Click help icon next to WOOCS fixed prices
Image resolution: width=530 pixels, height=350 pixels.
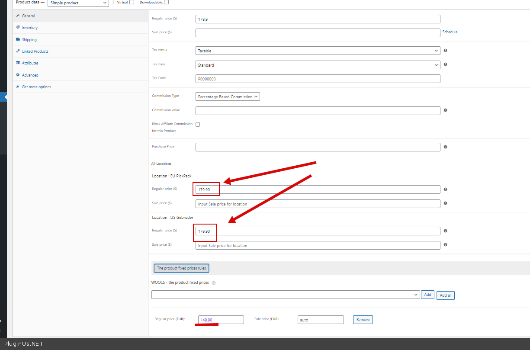(214, 283)
